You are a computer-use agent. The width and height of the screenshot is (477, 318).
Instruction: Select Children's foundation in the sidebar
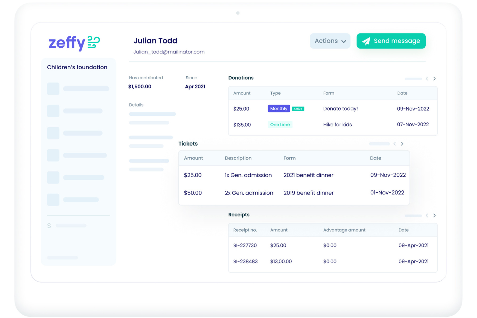77,67
